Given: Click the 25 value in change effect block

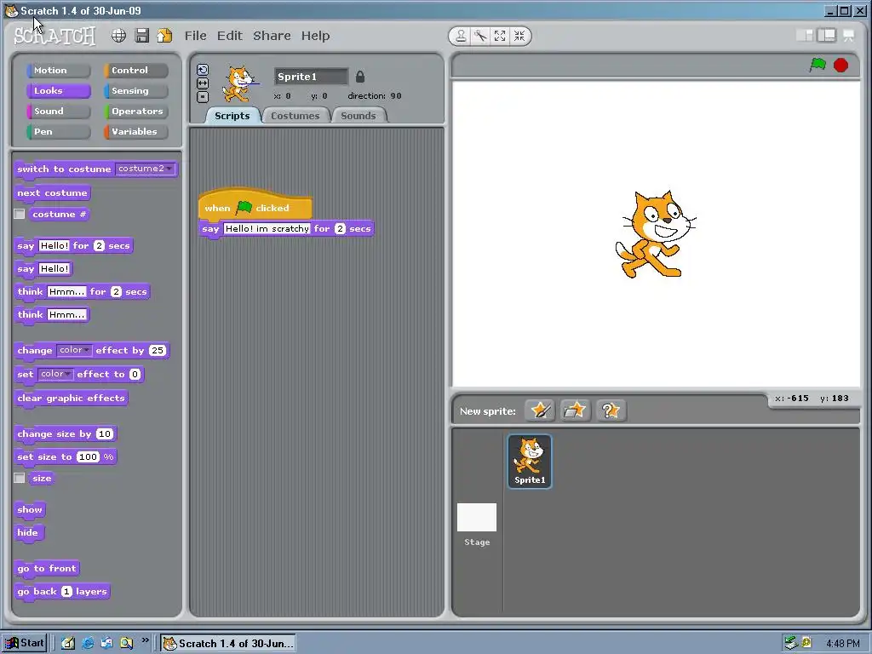Looking at the screenshot, I should point(158,350).
